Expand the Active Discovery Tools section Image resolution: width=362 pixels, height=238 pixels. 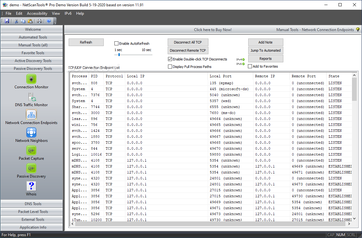(x=32, y=61)
